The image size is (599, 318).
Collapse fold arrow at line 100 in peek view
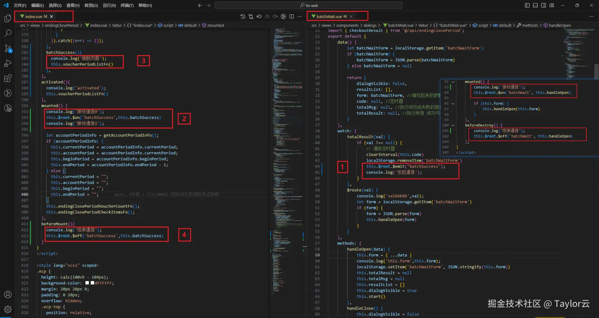453,125
